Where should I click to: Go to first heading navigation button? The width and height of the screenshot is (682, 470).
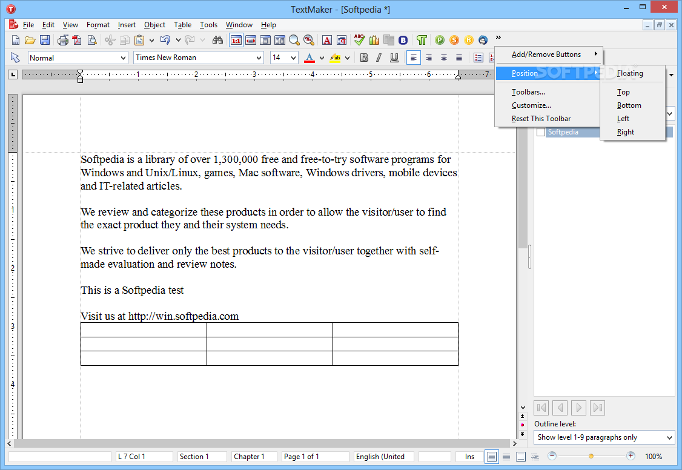[x=541, y=408]
